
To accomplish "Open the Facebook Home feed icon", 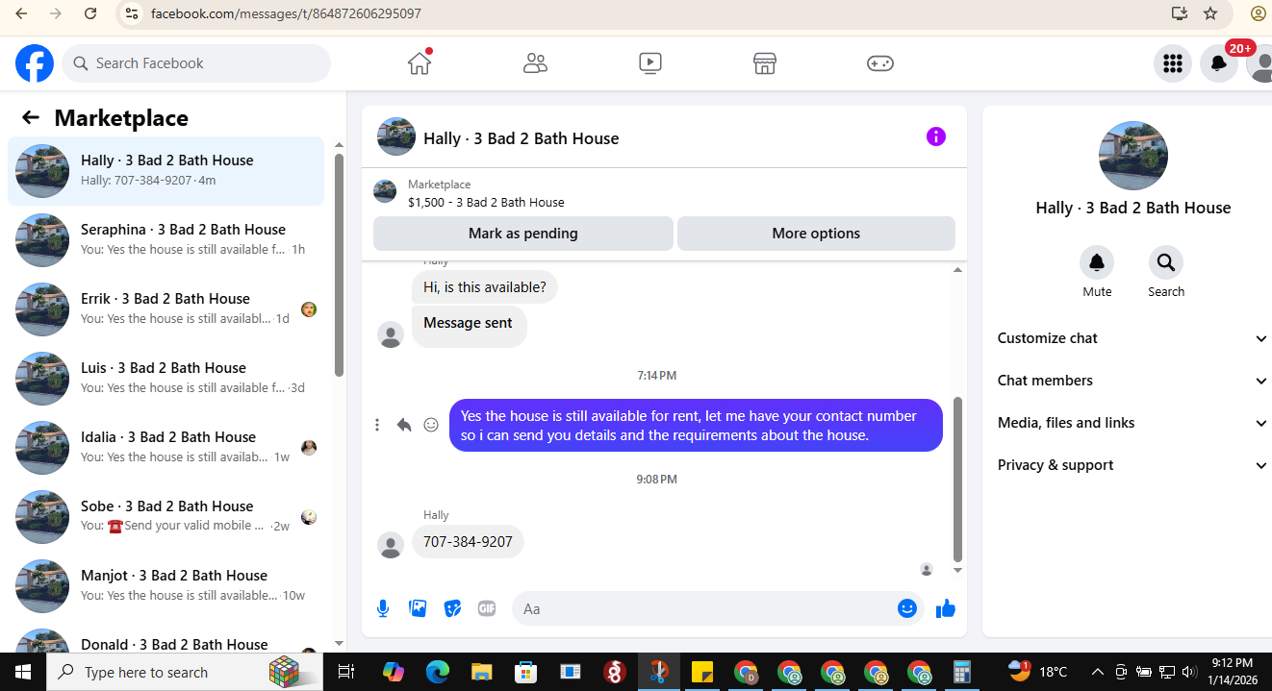I will click(420, 63).
